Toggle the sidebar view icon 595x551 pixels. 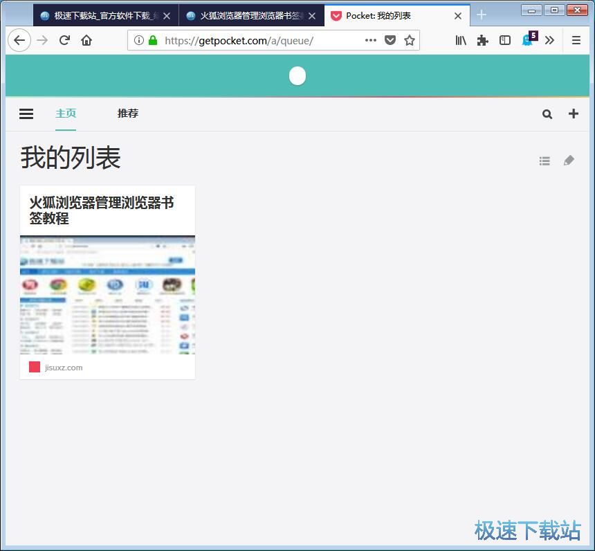(504, 40)
